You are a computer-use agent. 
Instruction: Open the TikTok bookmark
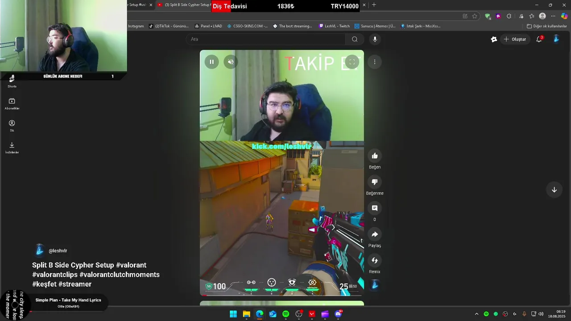coord(169,26)
